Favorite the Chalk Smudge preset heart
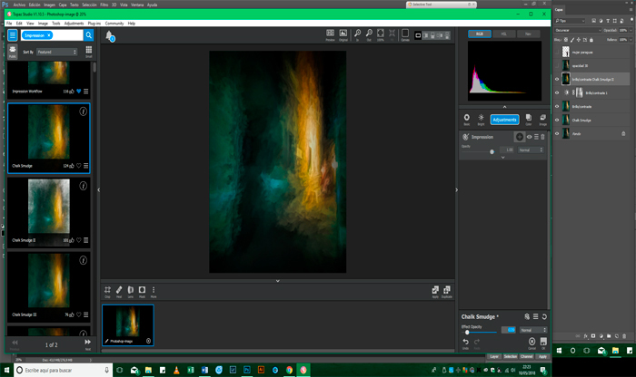 (x=78, y=166)
